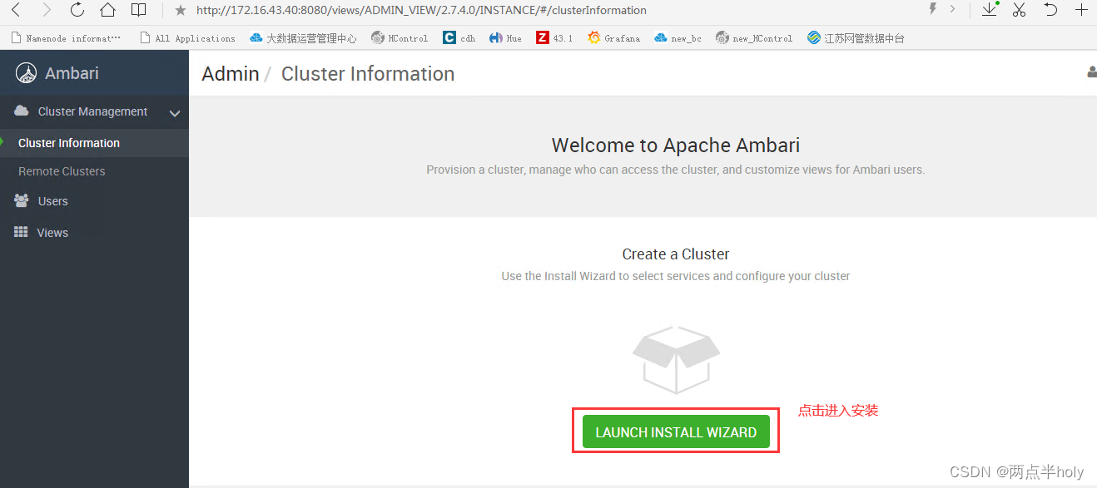Click the empty box cluster illustration
The image size is (1097, 488).
click(676, 359)
